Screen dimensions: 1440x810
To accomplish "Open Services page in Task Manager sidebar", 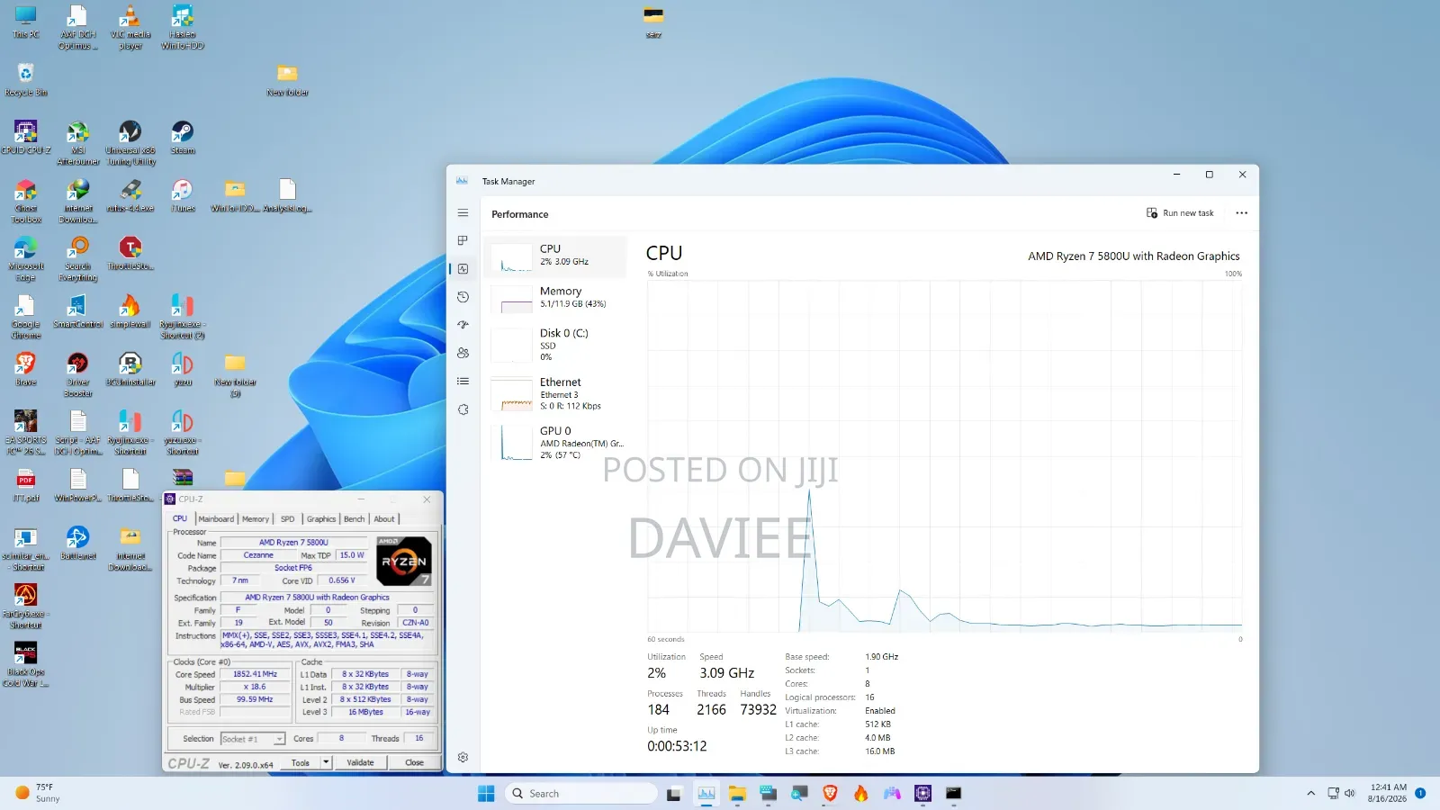I will (x=463, y=409).
